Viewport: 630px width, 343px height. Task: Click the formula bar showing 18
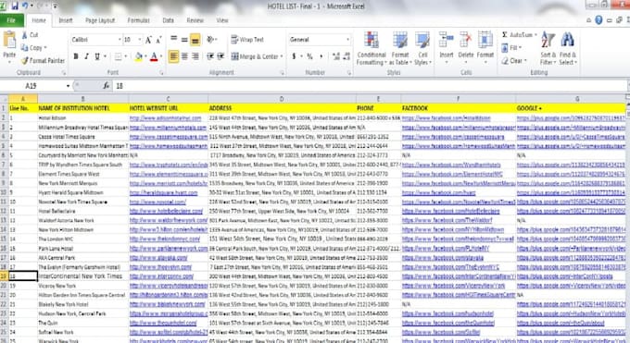(x=370, y=86)
